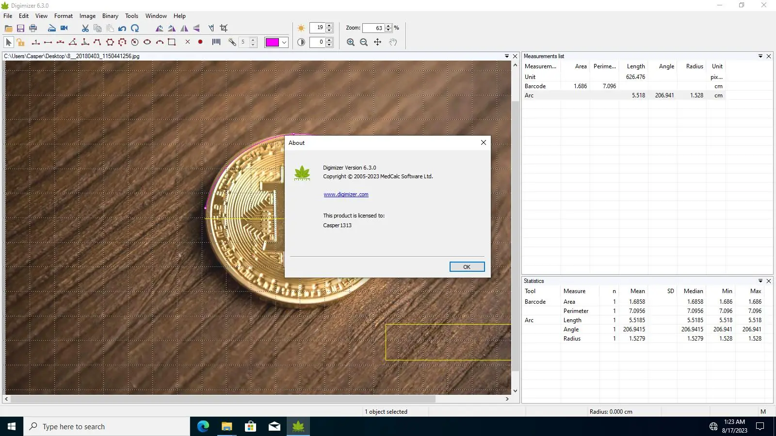Select the Barcode measurement tool
The height and width of the screenshot is (436, 776).
[x=216, y=42]
